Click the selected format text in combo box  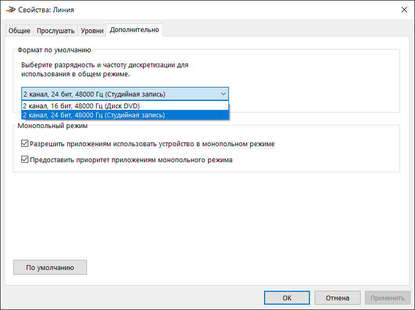point(94,94)
